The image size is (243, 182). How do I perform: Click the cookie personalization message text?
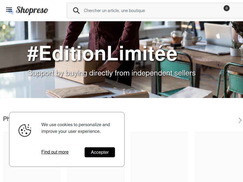click(x=76, y=128)
